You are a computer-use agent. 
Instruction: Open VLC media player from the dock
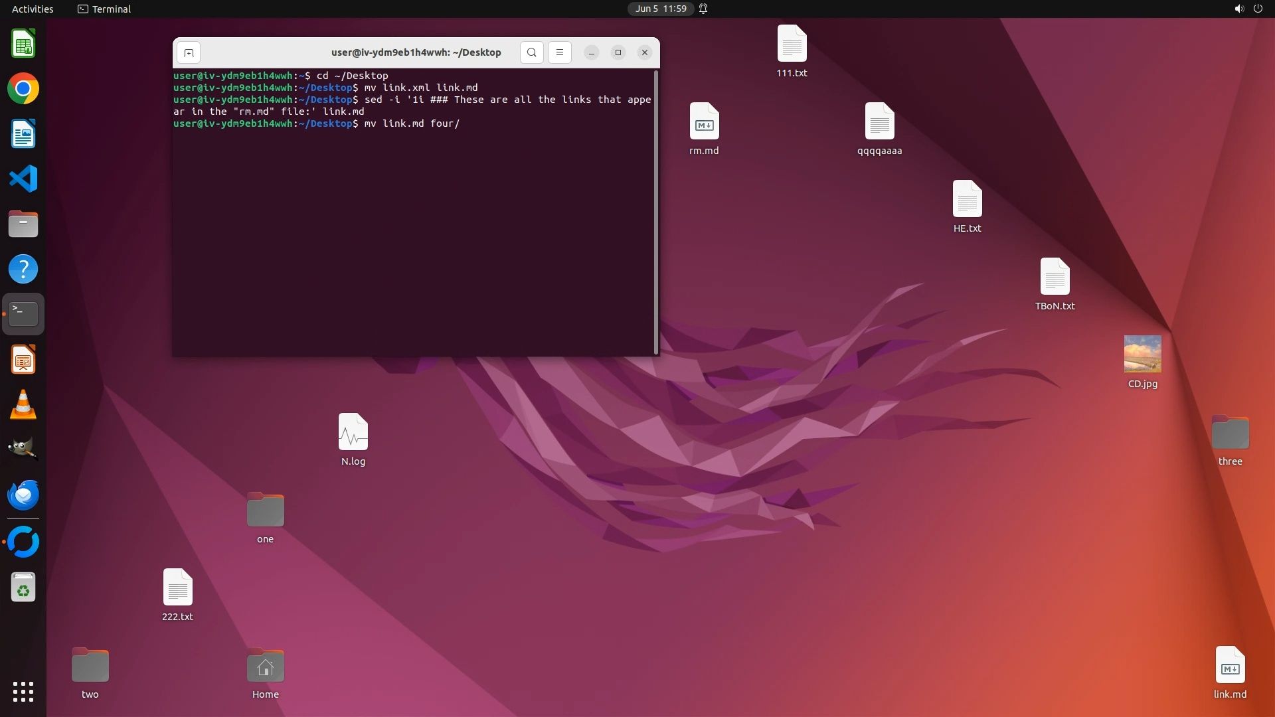pyautogui.click(x=23, y=404)
